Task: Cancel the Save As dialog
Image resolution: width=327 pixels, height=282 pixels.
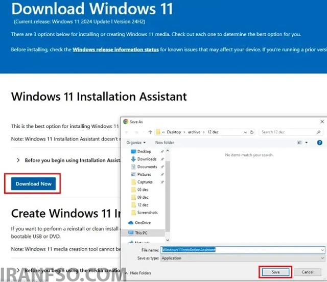Action: (x=308, y=272)
